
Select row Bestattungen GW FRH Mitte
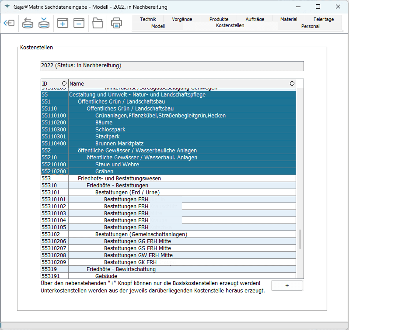[138, 255]
